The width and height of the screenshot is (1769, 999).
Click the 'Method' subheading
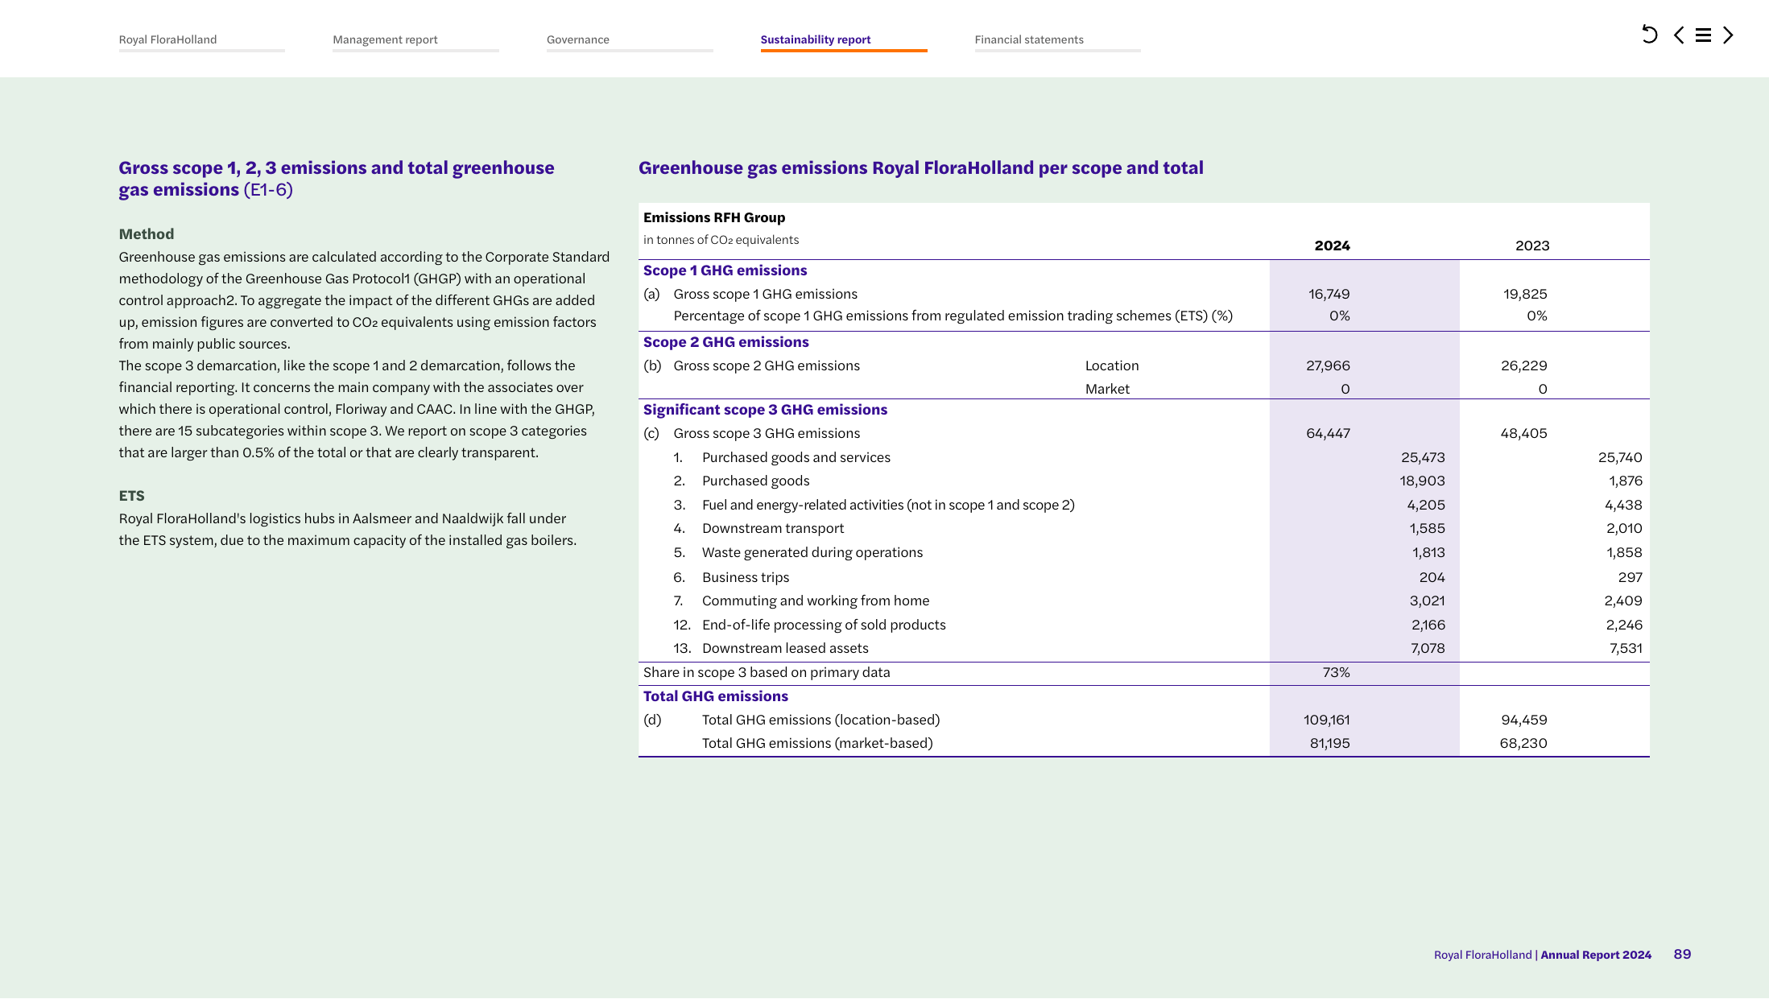[x=146, y=234]
